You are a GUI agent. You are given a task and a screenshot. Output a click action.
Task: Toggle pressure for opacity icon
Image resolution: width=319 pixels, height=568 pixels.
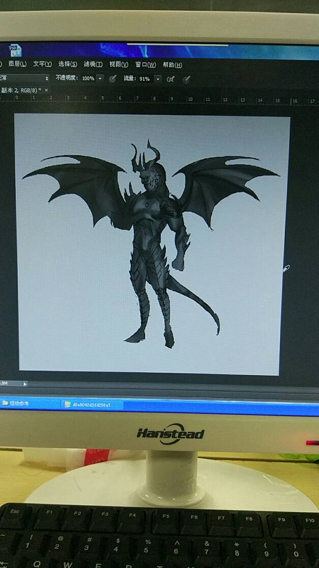coord(112,78)
